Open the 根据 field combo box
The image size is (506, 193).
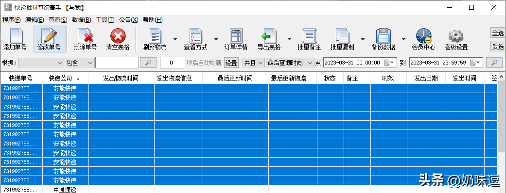41,63
